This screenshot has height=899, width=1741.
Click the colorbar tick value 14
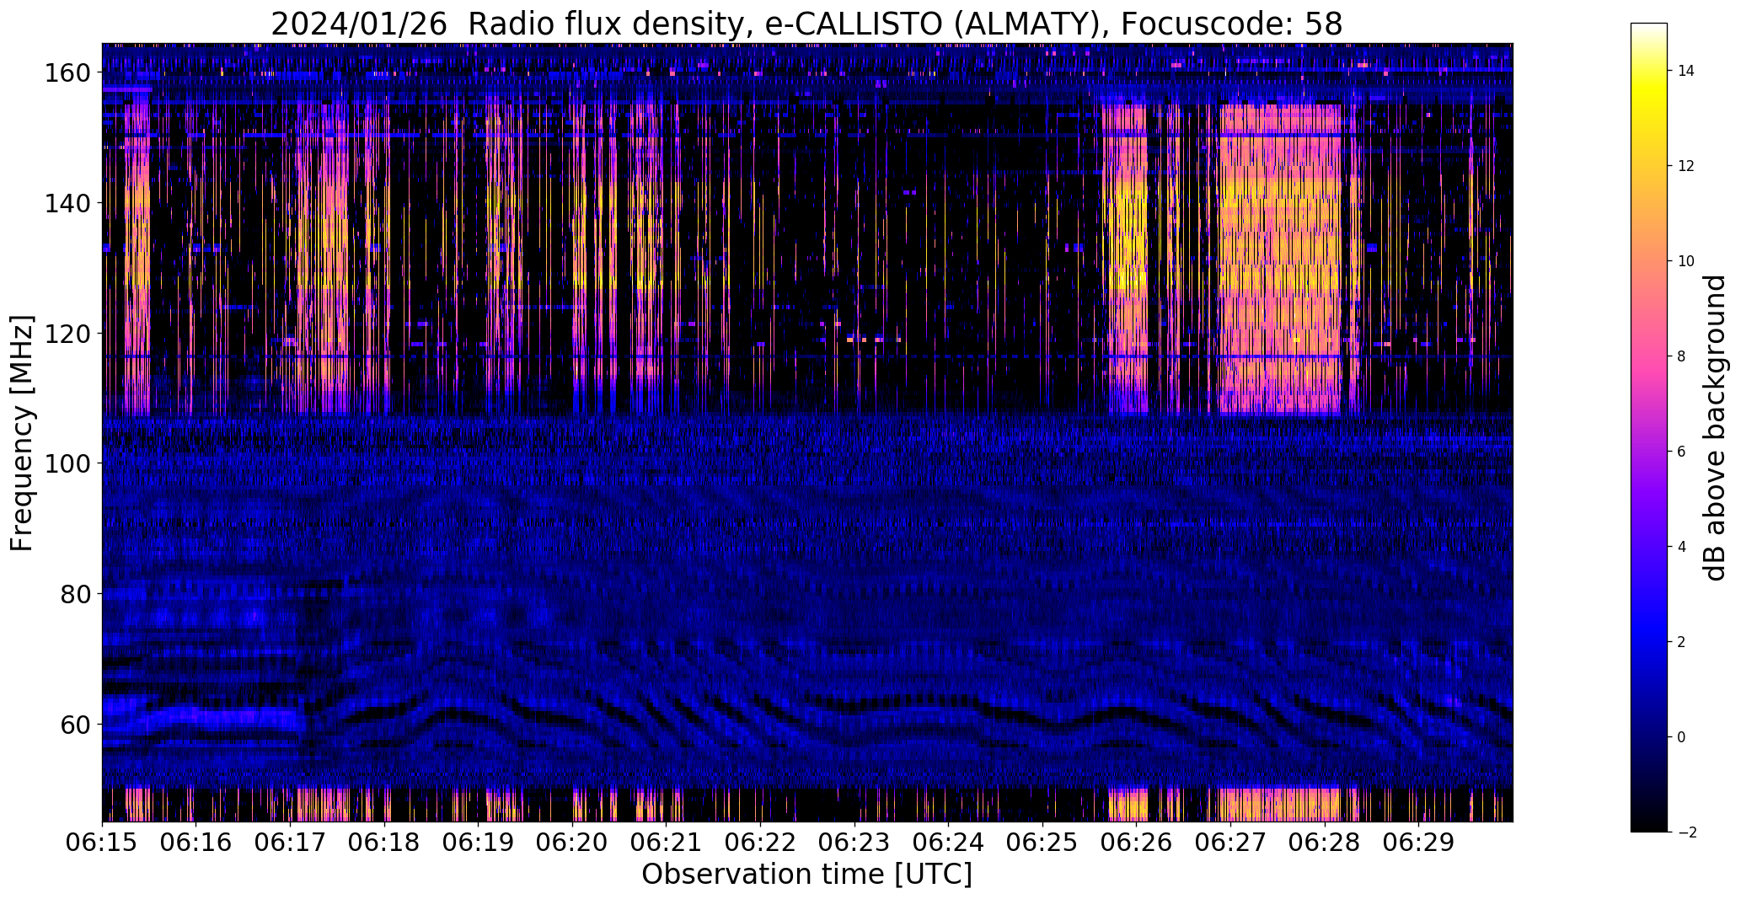1686,71
